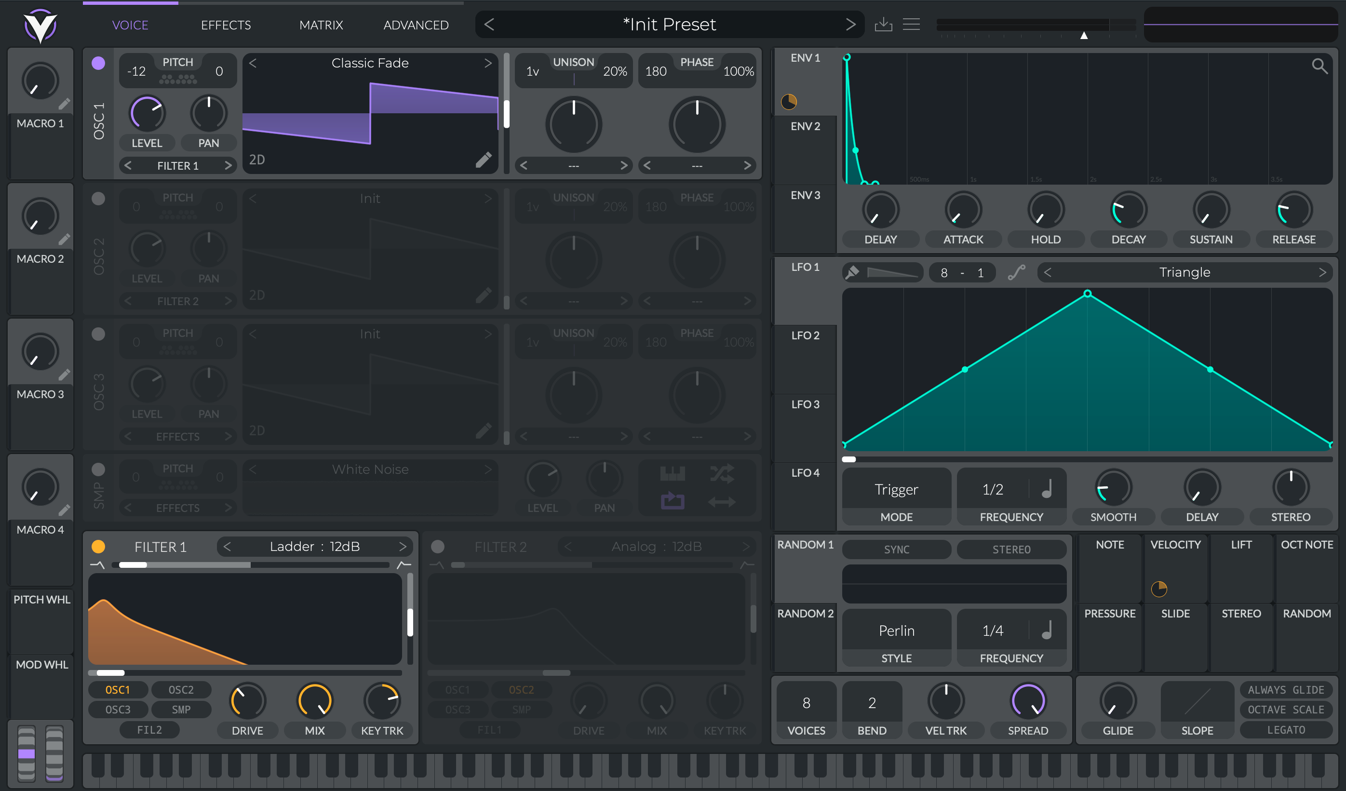
Task: Enable OSC 3 power button
Action: [98, 335]
